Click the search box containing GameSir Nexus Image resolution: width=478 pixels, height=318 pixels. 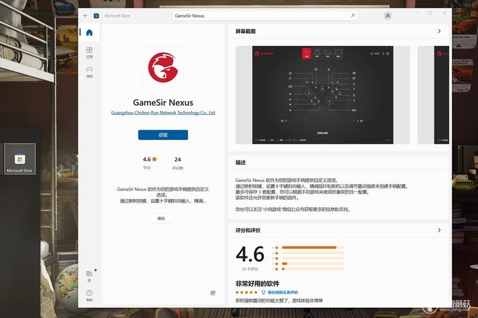[265, 16]
